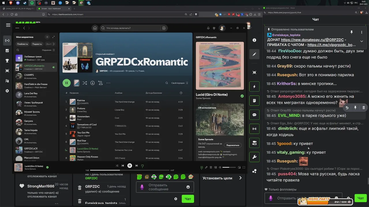Edit stream info pencil icon
Image resolution: width=369 pixels, height=207 pixels.
[254, 54]
